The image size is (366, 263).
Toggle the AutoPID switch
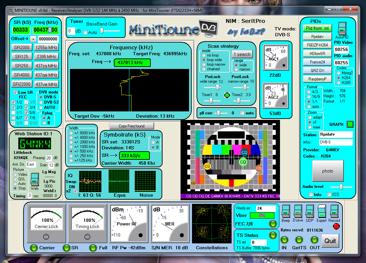tap(342, 29)
